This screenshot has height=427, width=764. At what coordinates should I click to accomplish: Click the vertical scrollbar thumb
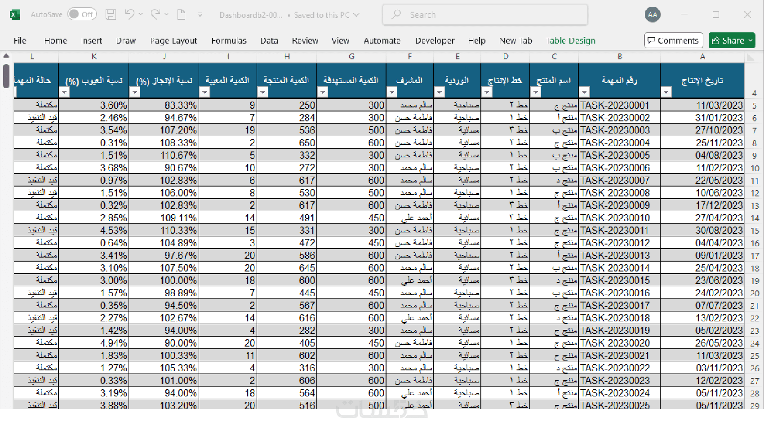[x=6, y=76]
